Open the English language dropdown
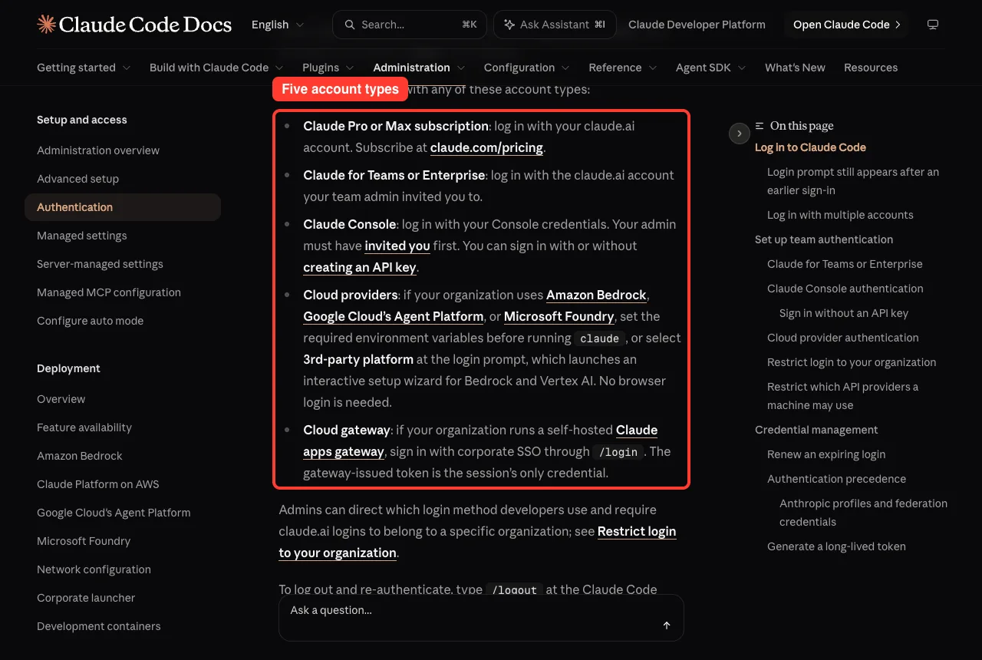982x660 pixels. point(278,25)
